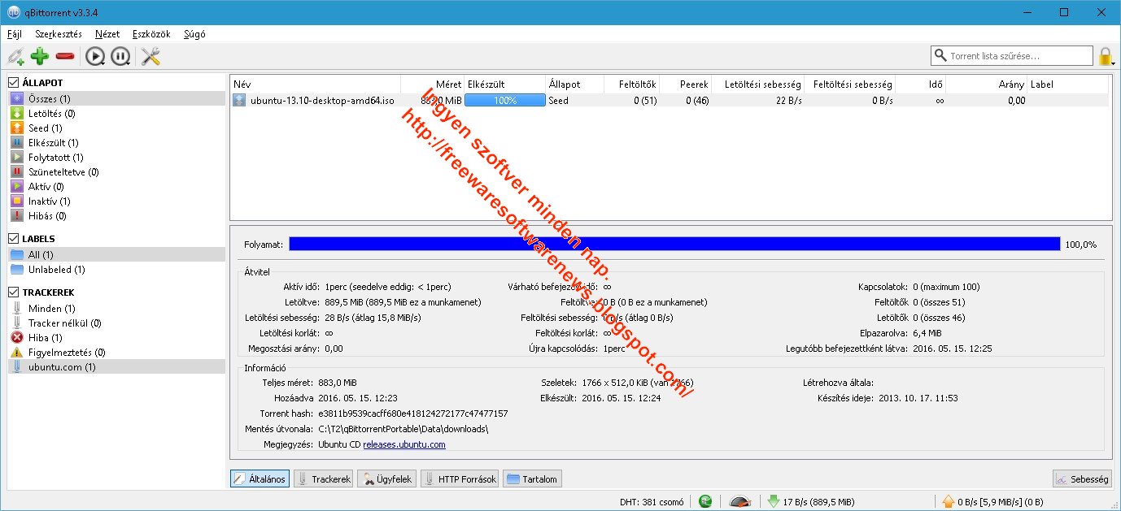Switch to the Tartalom tab
Image resolution: width=1121 pixels, height=511 pixels.
point(532,479)
